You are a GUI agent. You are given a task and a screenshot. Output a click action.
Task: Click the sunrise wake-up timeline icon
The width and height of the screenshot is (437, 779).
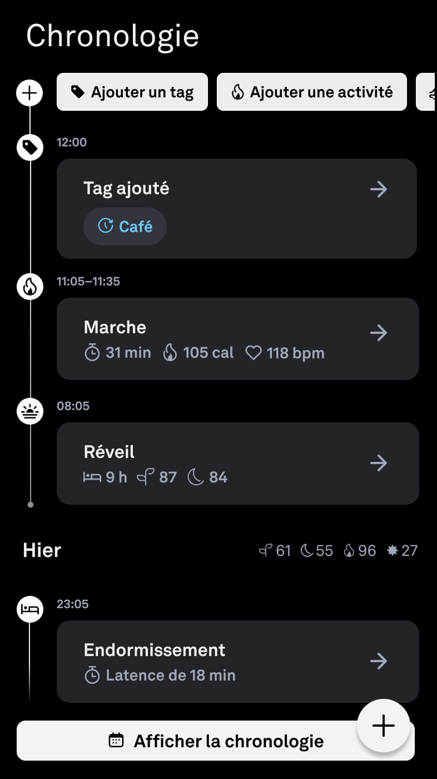pyautogui.click(x=30, y=411)
